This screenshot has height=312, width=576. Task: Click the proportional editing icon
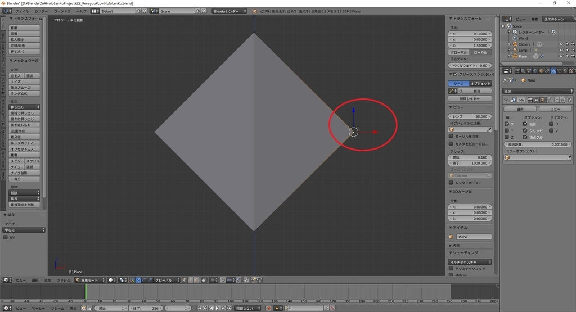(x=214, y=280)
